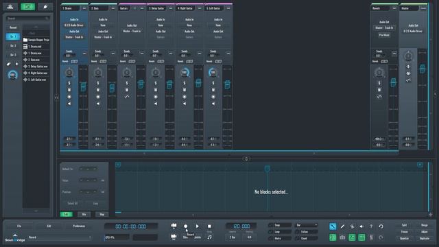Click the volume fader on 1 Drums
The image size is (439, 247).
(83, 87)
